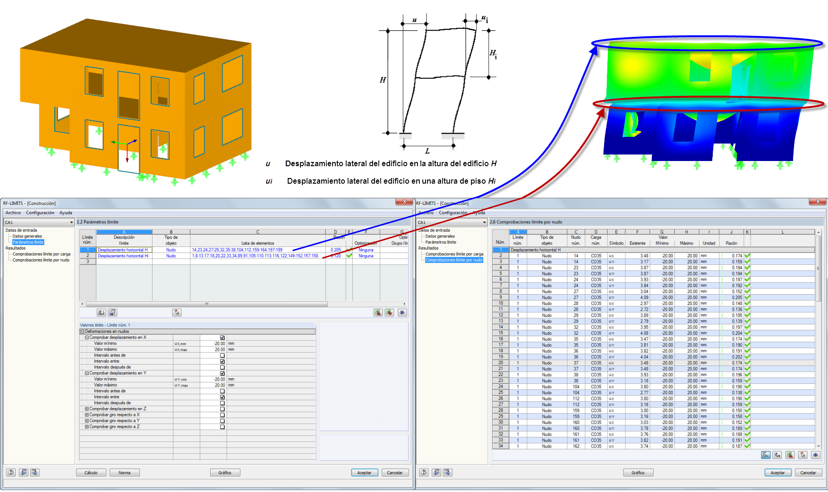Collapse 'Comprobar desplazamiento en Y' node
Screen dimensions: 828x492
coord(87,373)
